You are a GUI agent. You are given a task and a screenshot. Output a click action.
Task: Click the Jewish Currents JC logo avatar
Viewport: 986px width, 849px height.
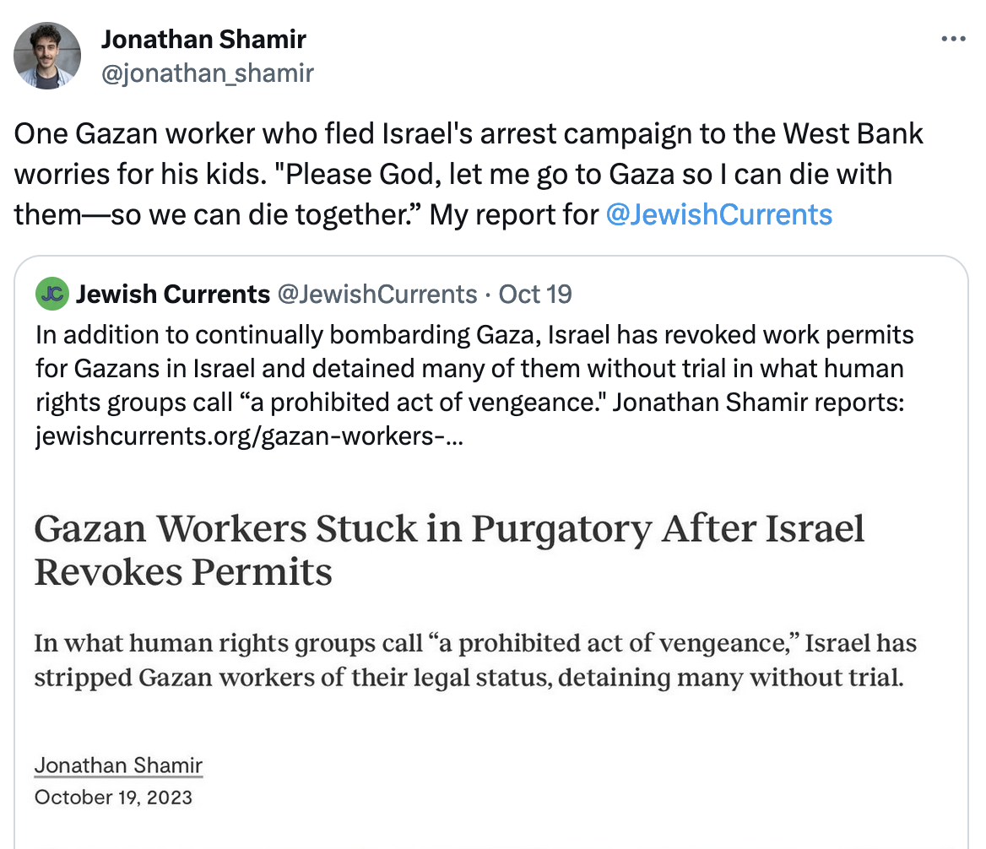[52, 294]
